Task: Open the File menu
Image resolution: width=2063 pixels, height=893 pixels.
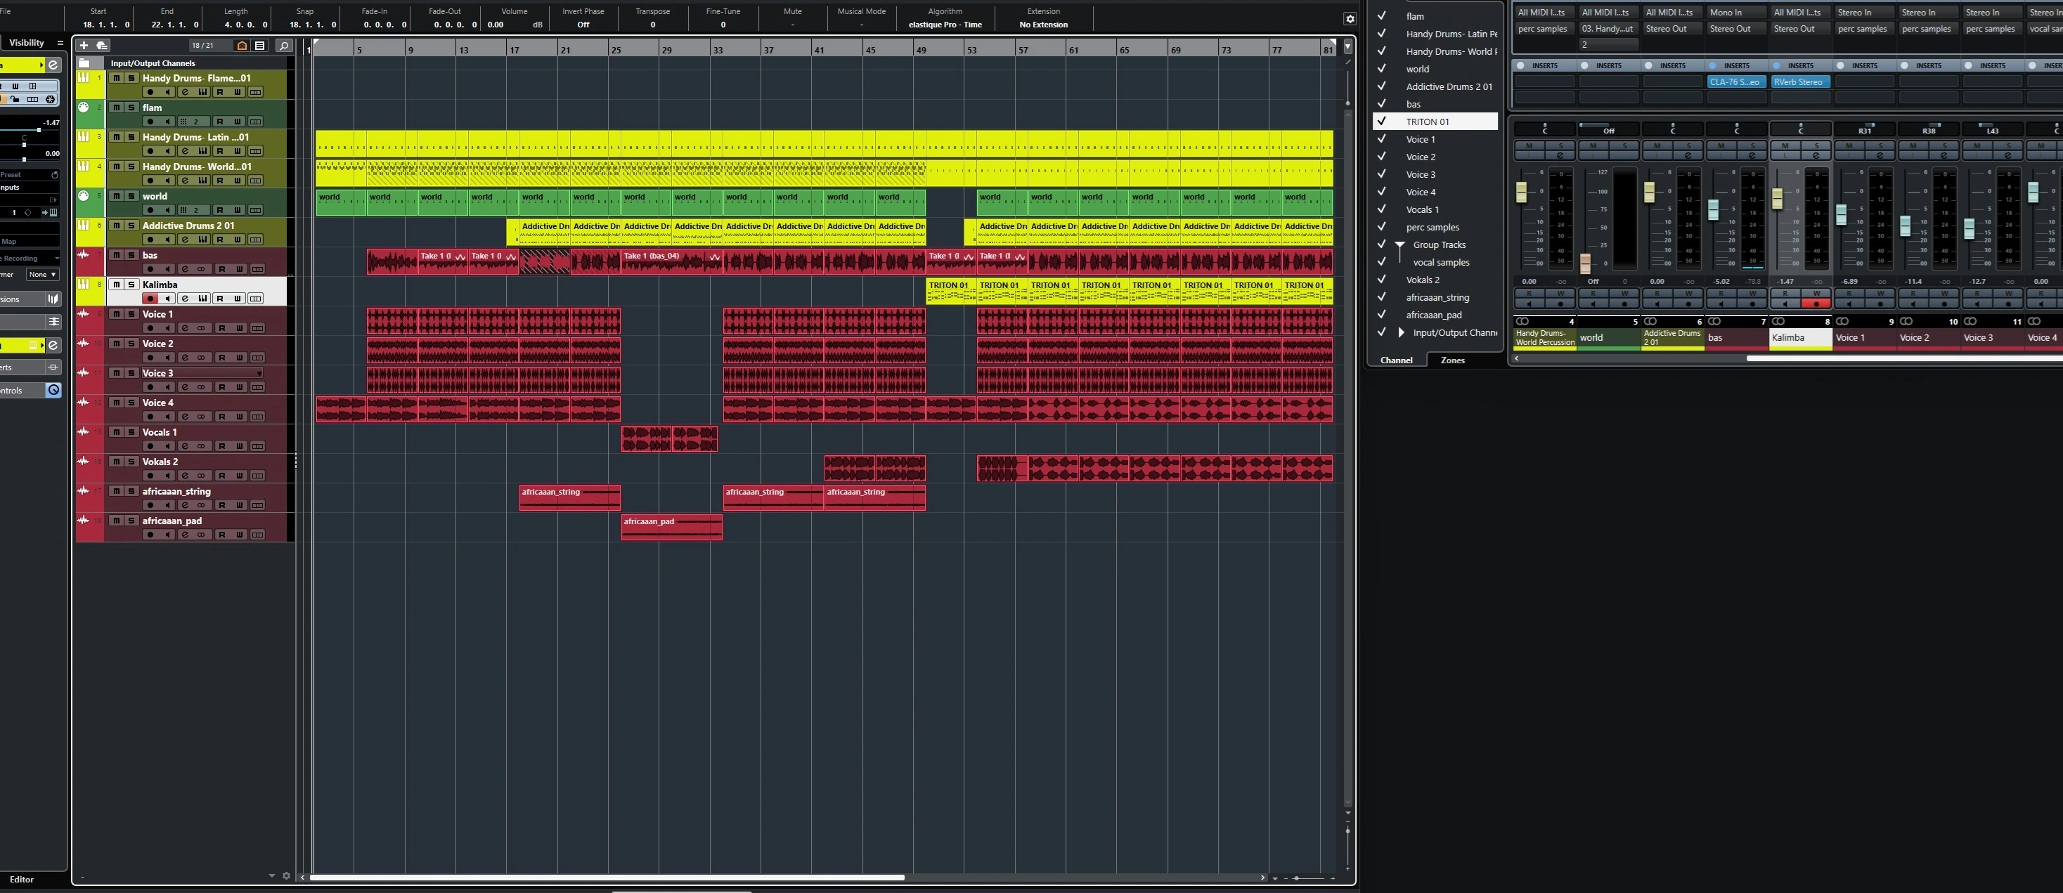Action: click(x=5, y=11)
